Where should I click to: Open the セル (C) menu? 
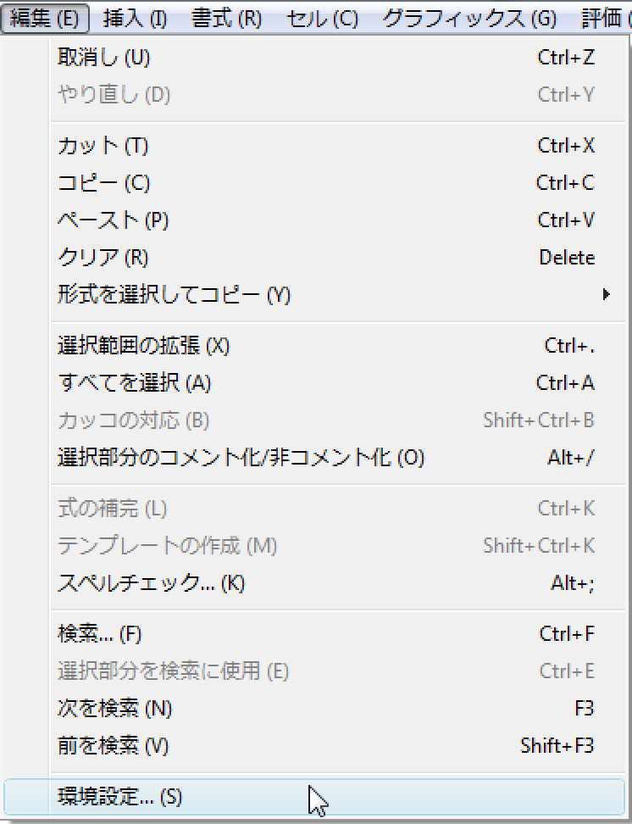click(x=322, y=19)
